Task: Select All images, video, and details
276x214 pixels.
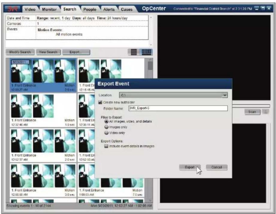Action: click(x=106, y=121)
